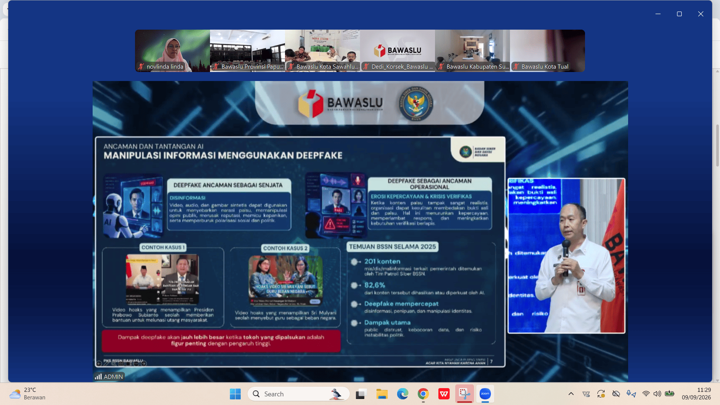Open the Windows Start menu
The width and height of the screenshot is (720, 405).
235,394
